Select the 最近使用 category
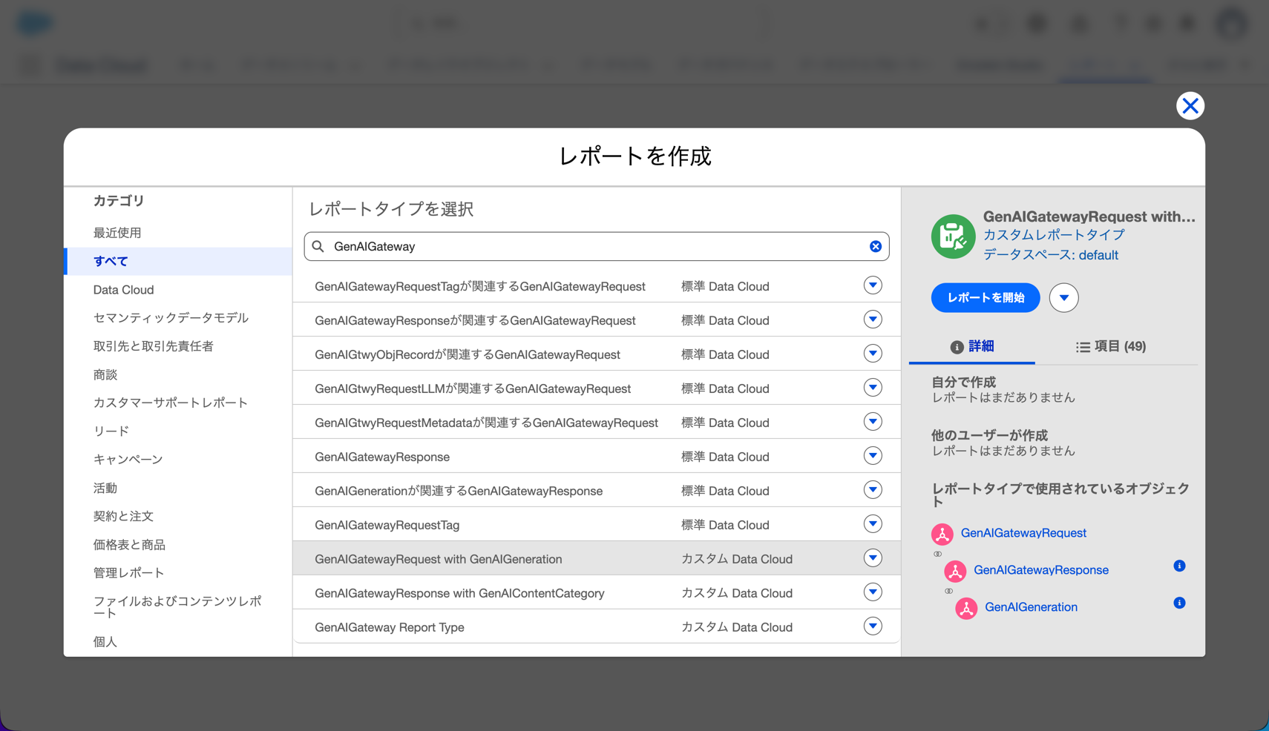This screenshot has height=731, width=1269. (x=117, y=233)
